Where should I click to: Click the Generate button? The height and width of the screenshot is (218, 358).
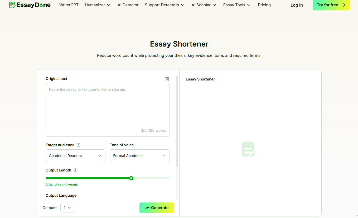coord(157,208)
